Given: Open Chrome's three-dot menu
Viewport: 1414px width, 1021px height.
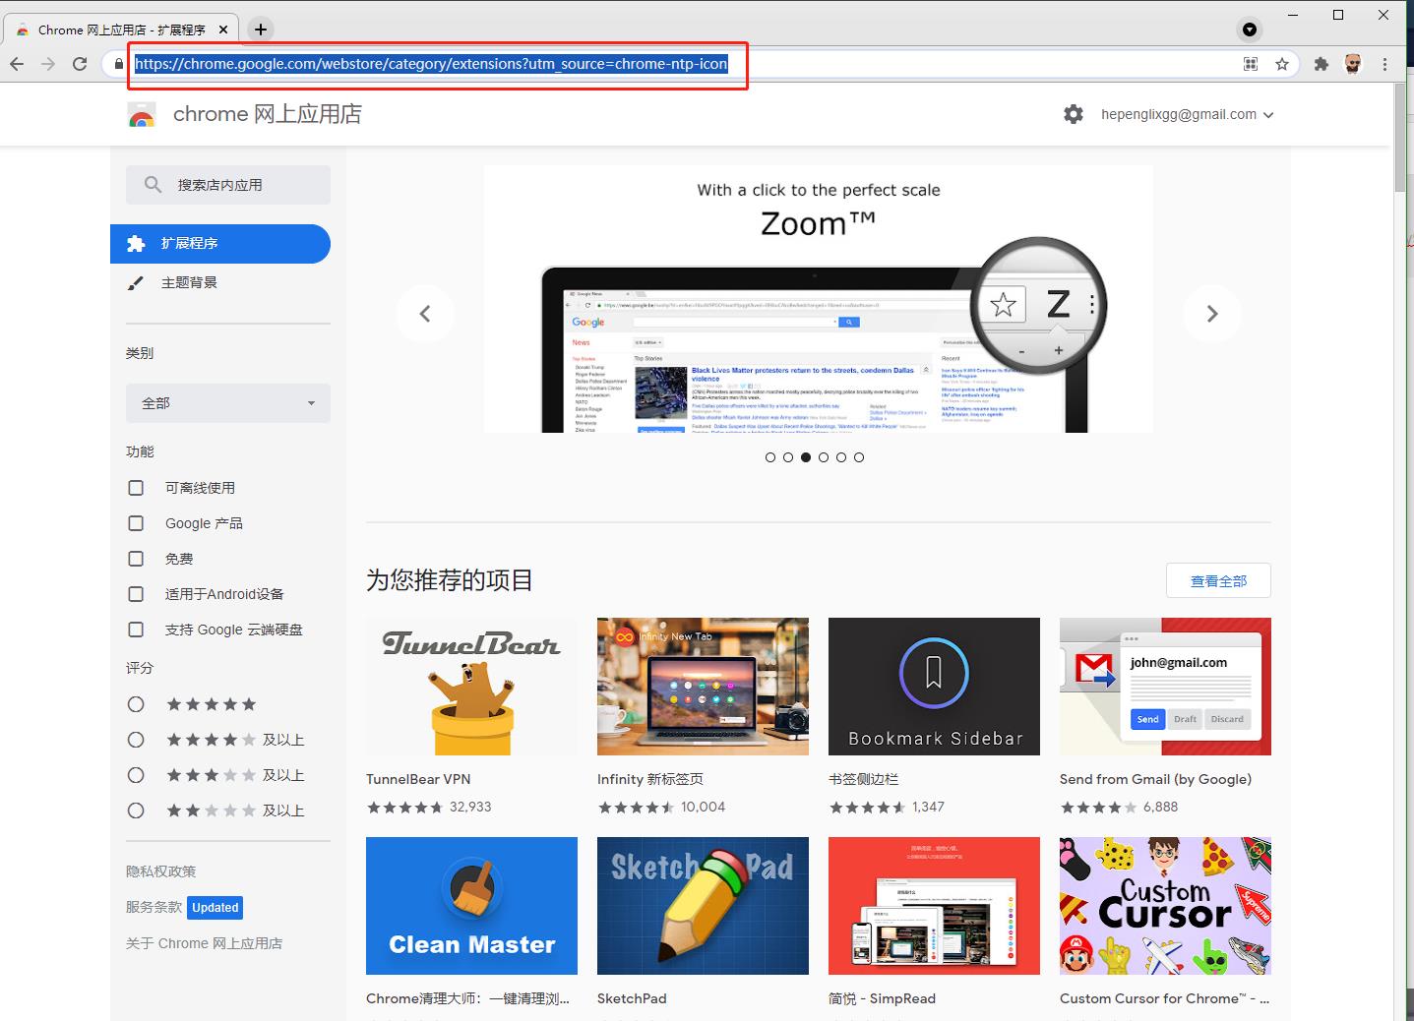Looking at the screenshot, I should 1384,64.
